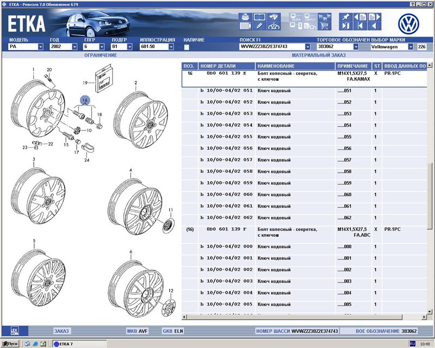Screen dimensions: 435x348
Task: Open the ГОД dropdown showing 2002
Action: point(74,47)
